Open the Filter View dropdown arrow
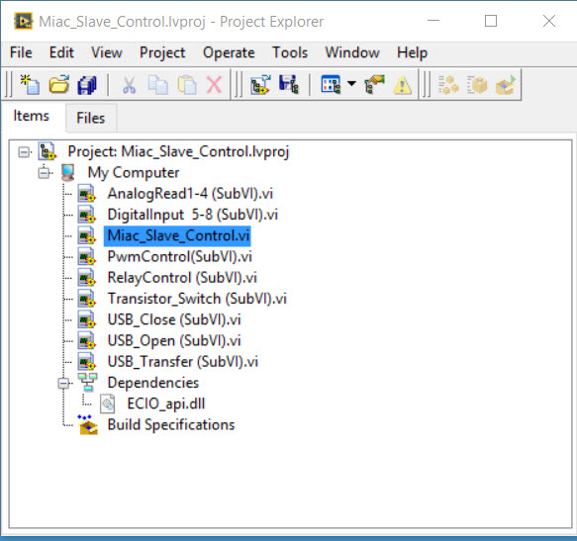 [x=351, y=83]
